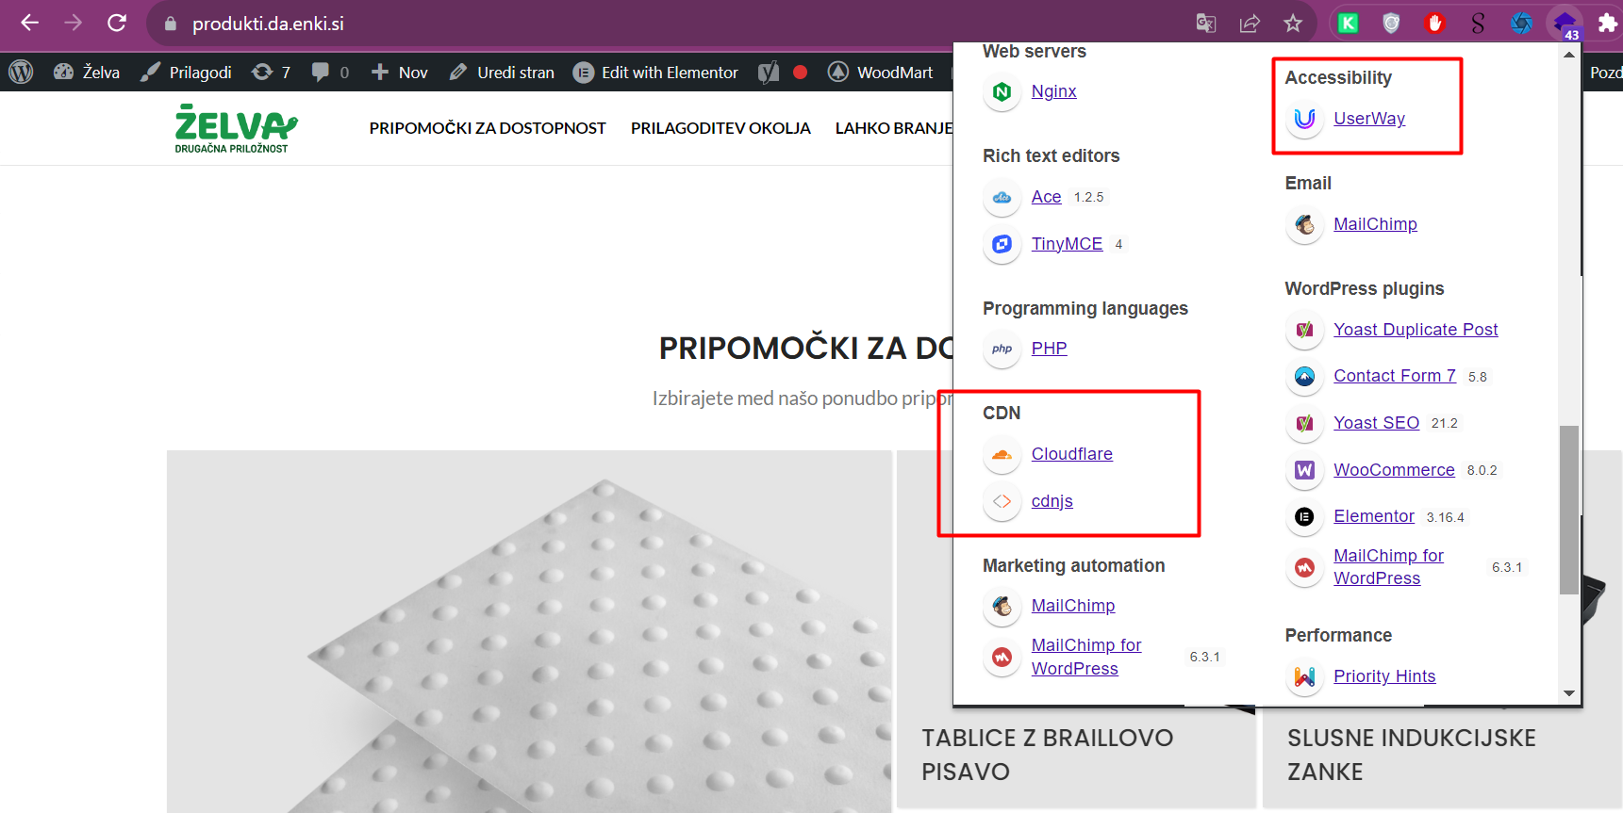Open the cdnjs link
Screen dimensions: 1623x813
click(1052, 501)
